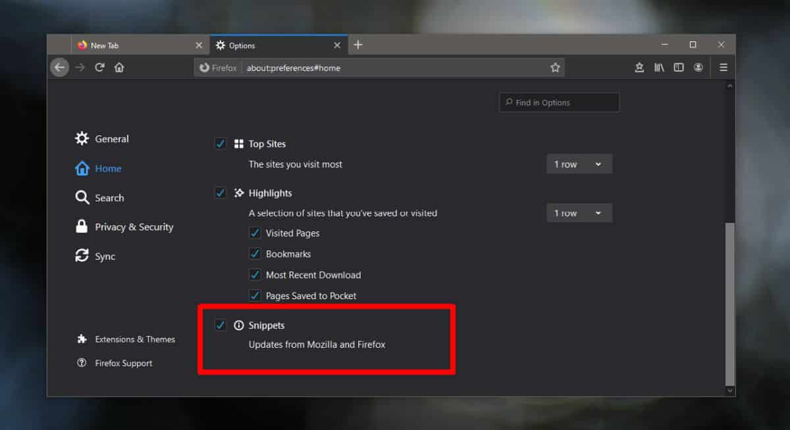
Task: Switch to the New Tab tab
Action: point(140,45)
